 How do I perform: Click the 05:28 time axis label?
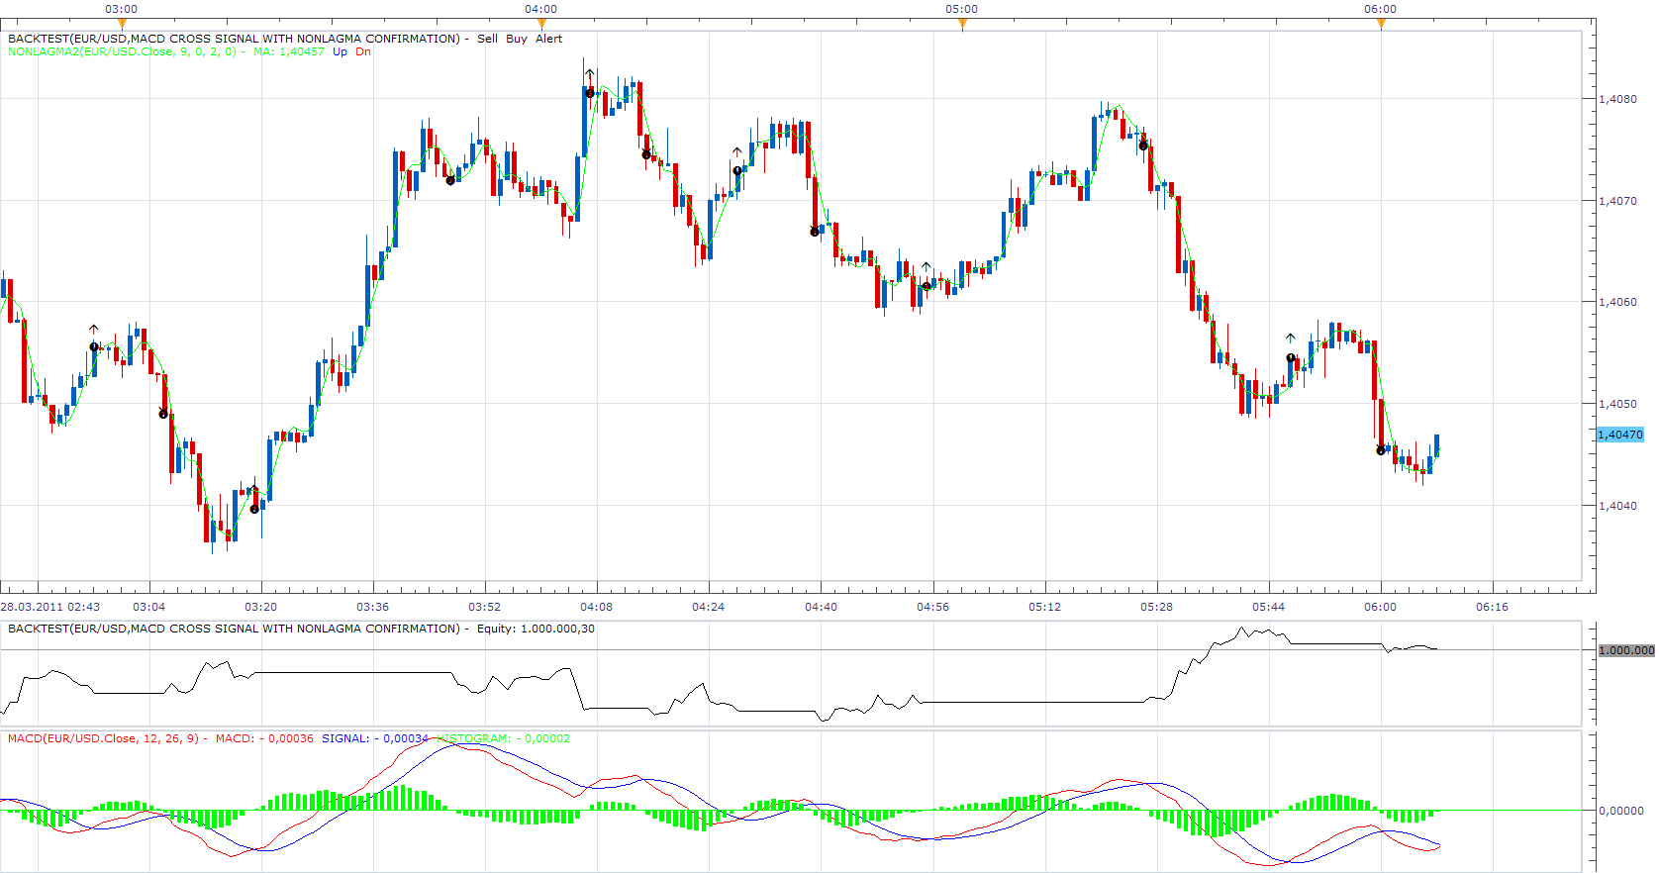(1157, 607)
